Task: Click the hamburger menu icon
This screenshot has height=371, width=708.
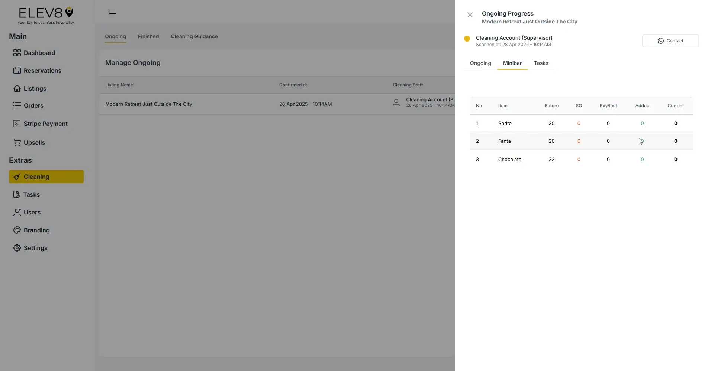Action: 113,12
